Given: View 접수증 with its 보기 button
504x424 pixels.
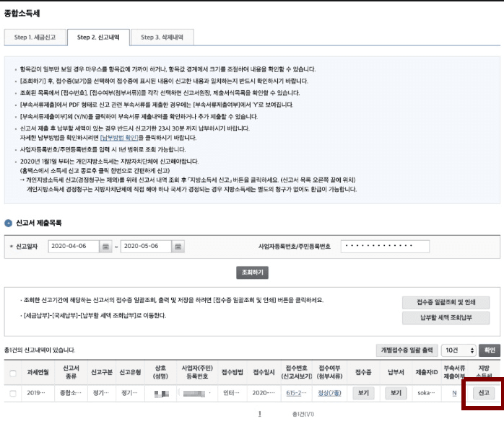Looking at the screenshot, I should (363, 393).
